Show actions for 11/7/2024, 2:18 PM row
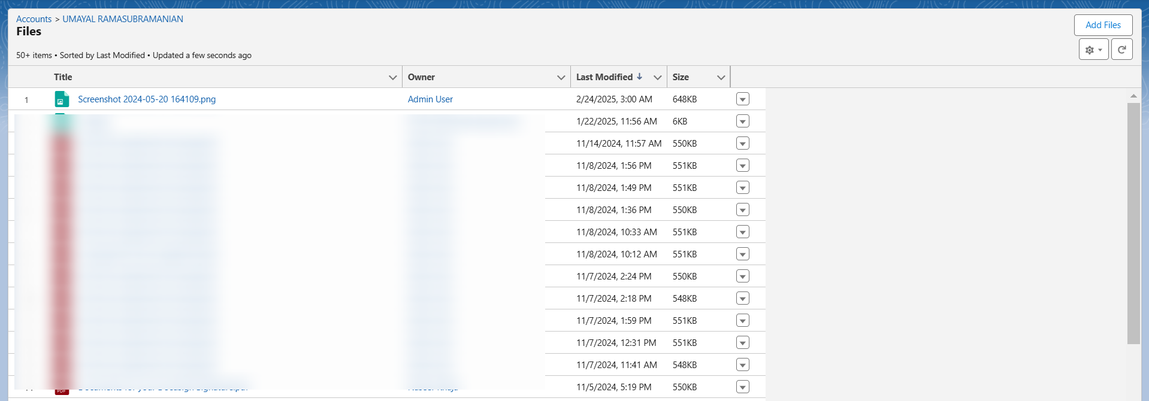This screenshot has width=1149, height=401. click(x=743, y=299)
